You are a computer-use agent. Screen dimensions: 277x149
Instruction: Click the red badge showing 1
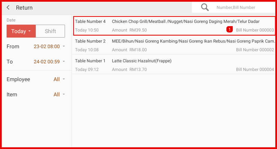pos(230,30)
